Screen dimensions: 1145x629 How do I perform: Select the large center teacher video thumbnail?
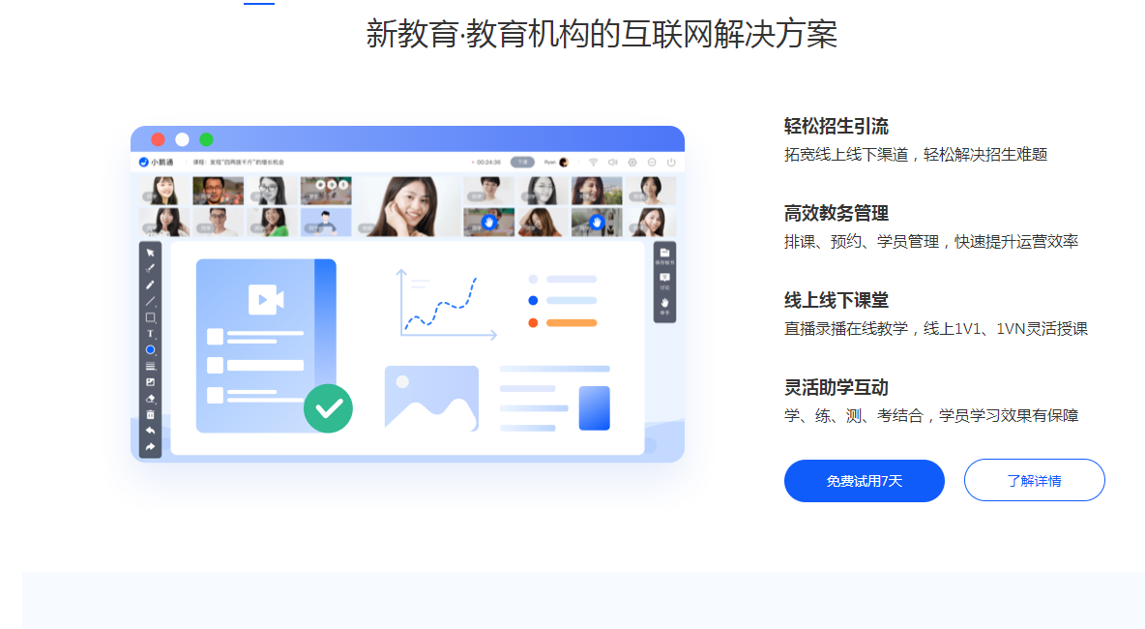tap(407, 206)
